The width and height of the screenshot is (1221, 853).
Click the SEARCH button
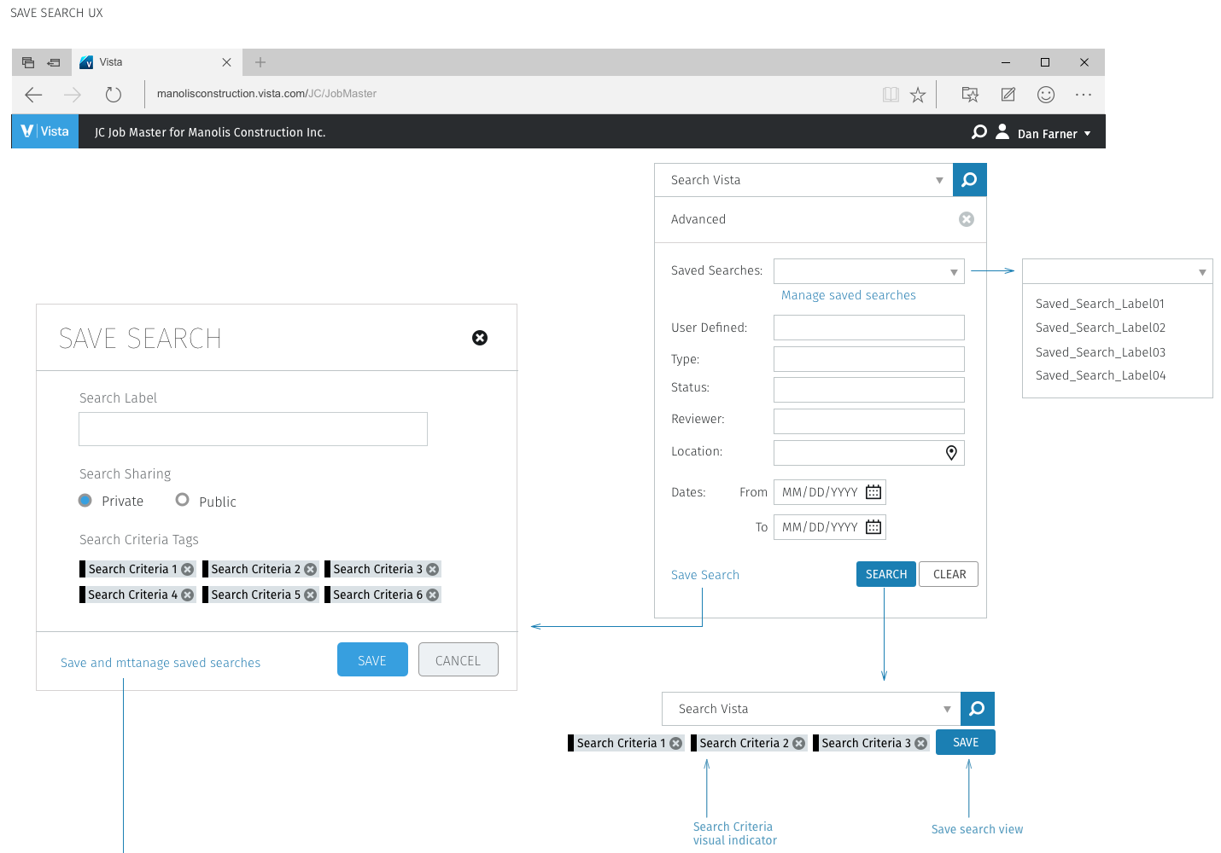coord(886,574)
